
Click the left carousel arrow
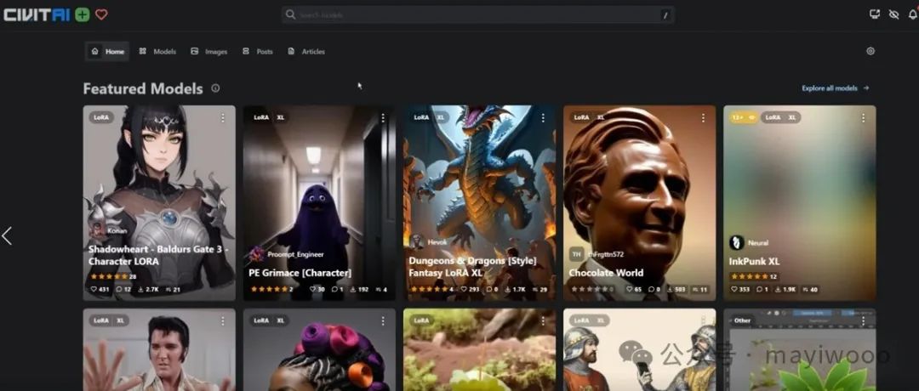pos(7,236)
